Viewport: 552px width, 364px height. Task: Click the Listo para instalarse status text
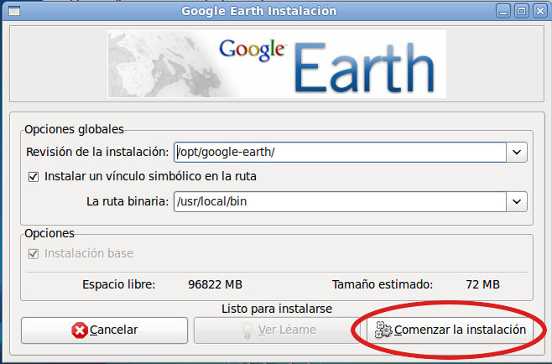click(x=276, y=309)
